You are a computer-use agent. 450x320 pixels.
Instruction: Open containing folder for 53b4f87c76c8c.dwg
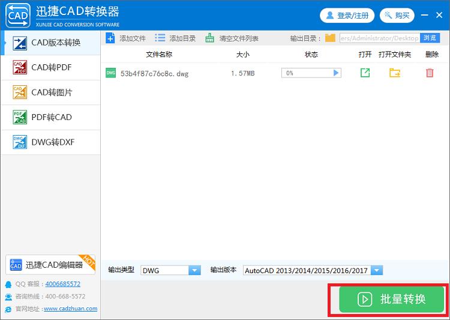(395, 73)
